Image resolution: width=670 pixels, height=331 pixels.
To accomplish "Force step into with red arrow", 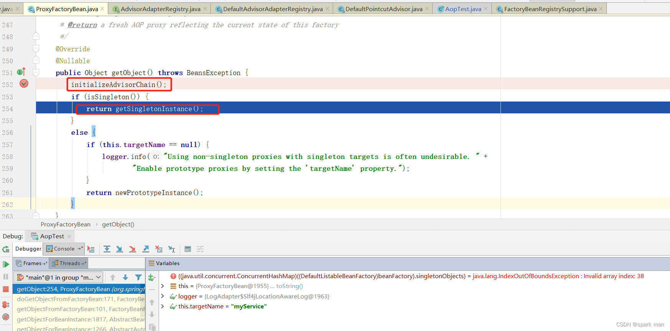I will click(x=133, y=249).
